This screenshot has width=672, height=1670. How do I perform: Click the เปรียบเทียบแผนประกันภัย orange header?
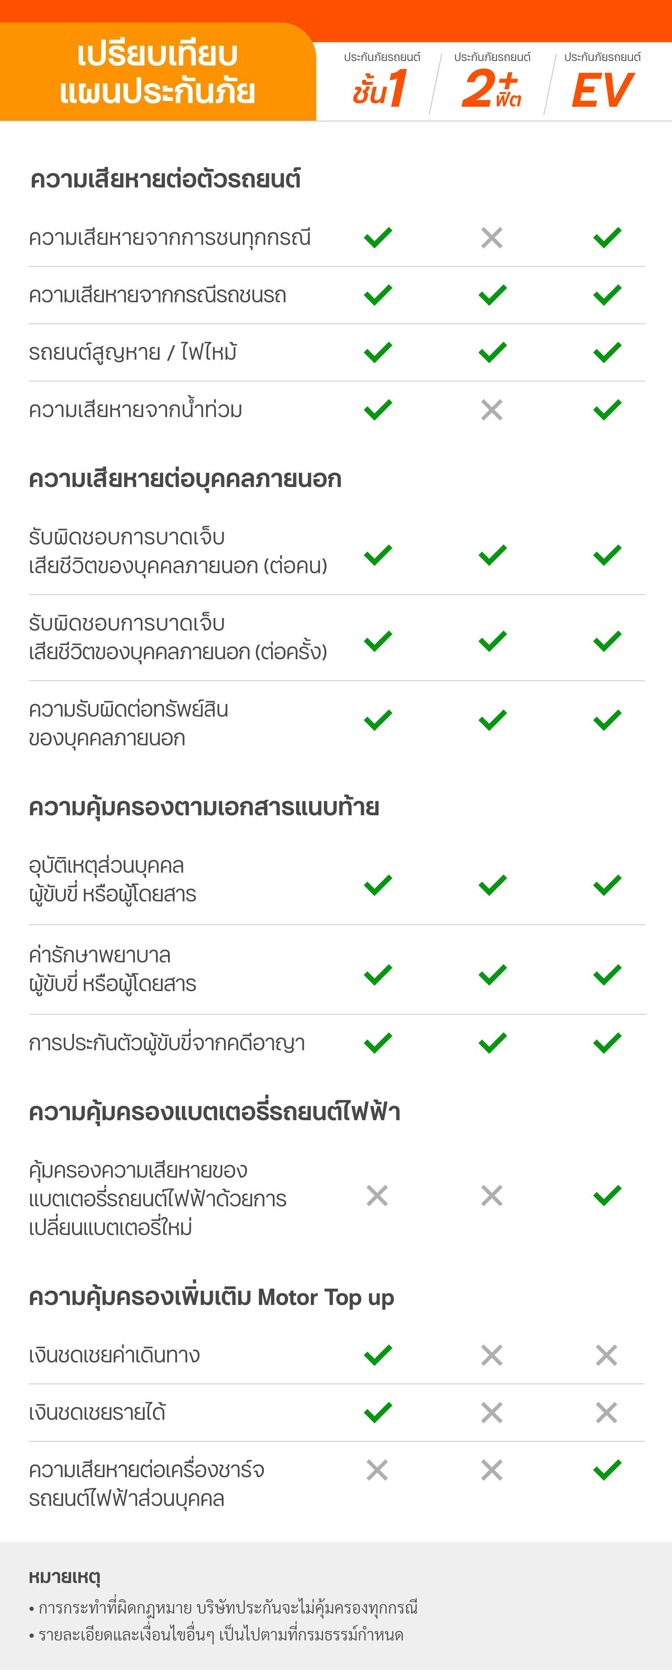tap(157, 73)
